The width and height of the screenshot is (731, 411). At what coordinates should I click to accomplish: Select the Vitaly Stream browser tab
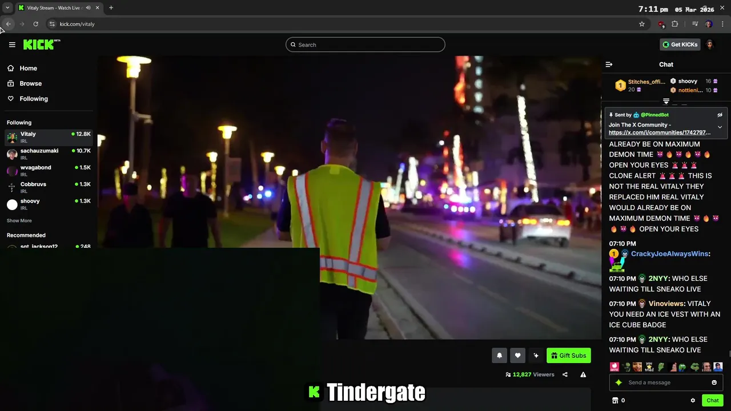tap(59, 8)
